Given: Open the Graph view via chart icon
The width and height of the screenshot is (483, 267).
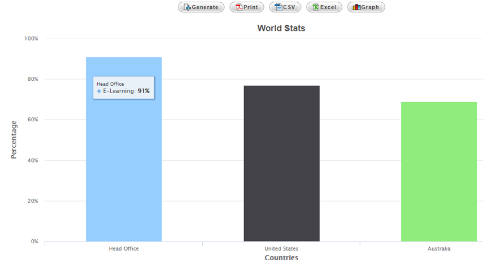Looking at the screenshot, I should 356,7.
